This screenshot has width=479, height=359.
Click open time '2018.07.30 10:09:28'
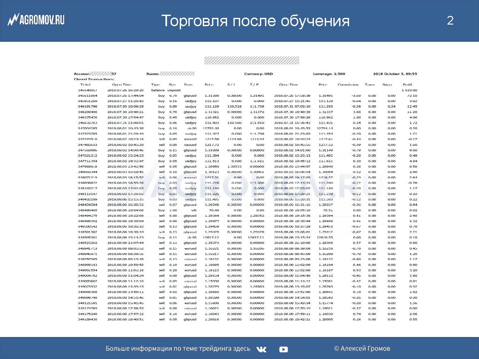click(125, 106)
